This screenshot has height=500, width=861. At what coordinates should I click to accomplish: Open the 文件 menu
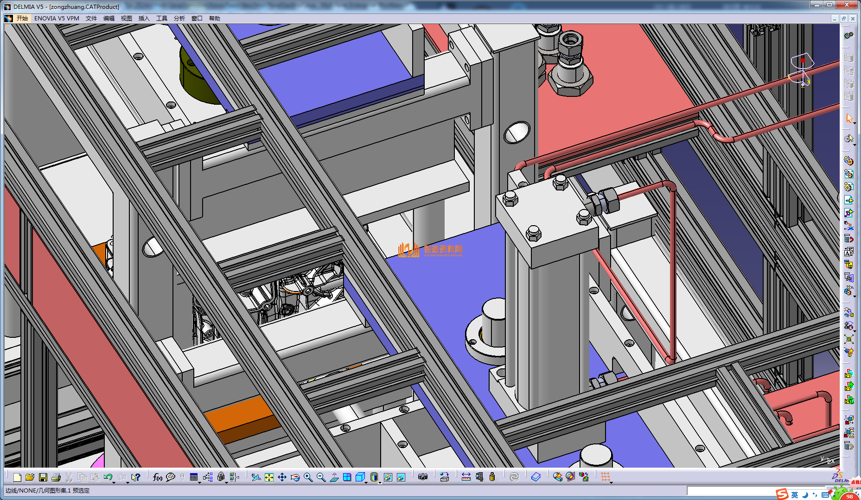point(91,19)
